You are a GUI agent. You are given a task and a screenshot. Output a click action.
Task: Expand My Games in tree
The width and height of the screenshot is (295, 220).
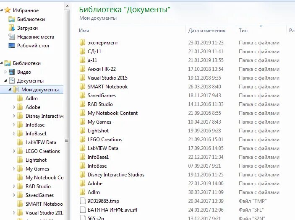pos(14,169)
